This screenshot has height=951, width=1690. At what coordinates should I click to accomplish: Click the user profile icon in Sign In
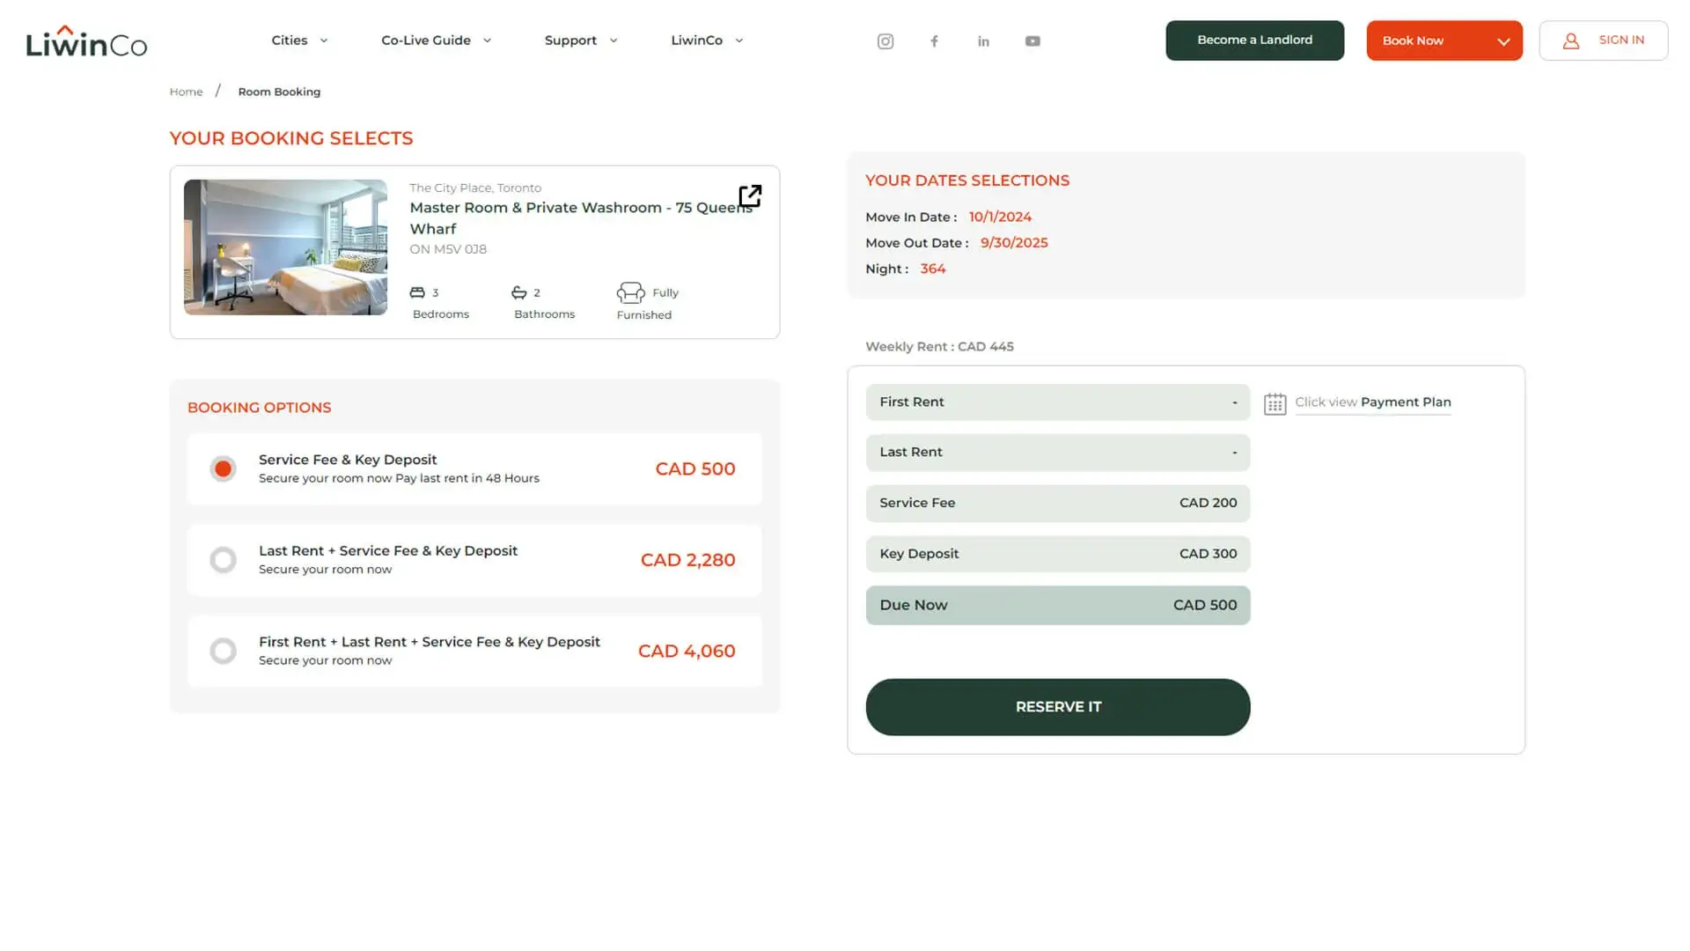pyautogui.click(x=1570, y=41)
